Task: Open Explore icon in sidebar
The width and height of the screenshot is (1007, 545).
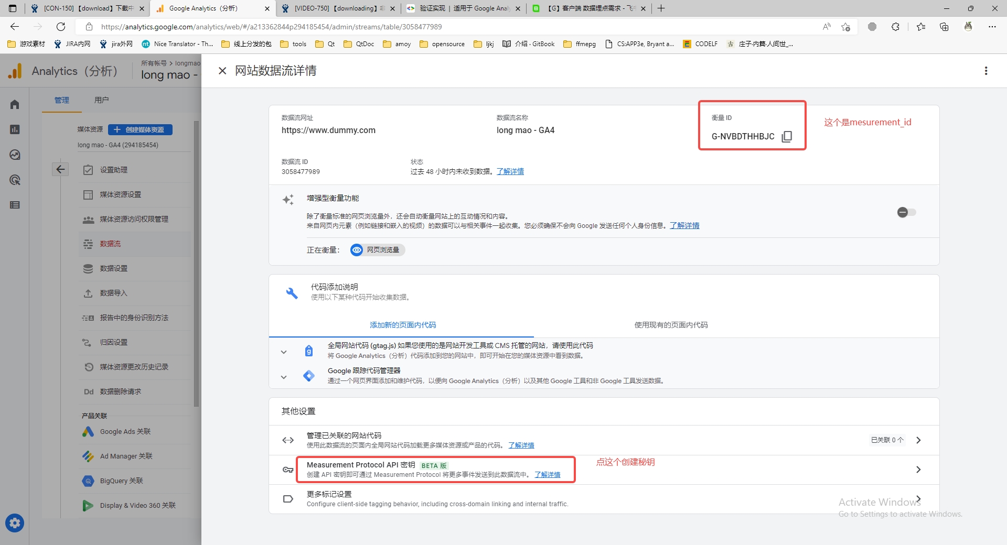Action: pyautogui.click(x=15, y=155)
